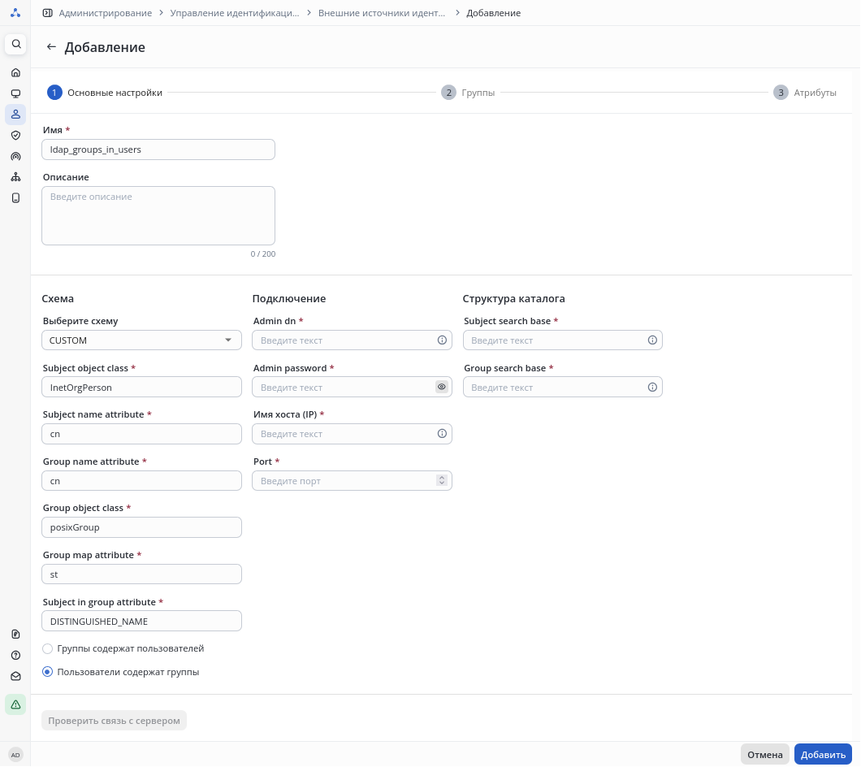
Task: Go back using the arrow beside Добавление
Action: [51, 47]
